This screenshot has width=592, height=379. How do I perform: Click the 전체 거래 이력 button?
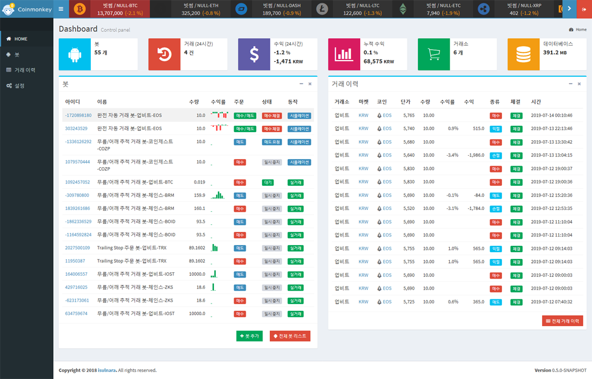(x=563, y=321)
